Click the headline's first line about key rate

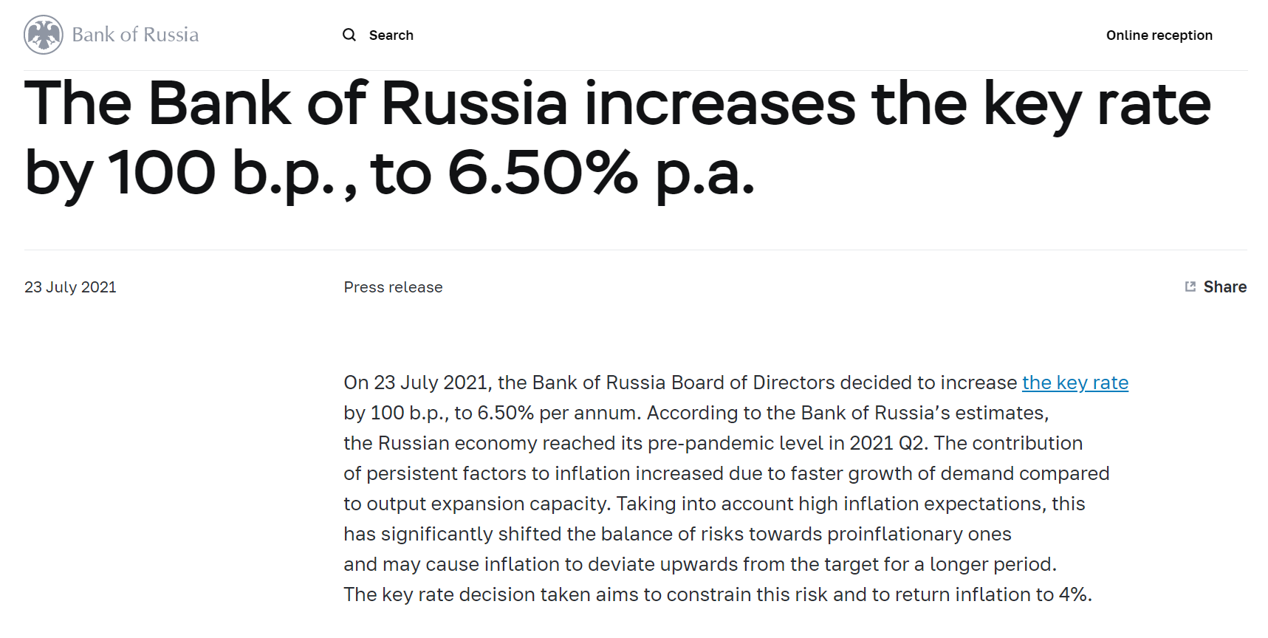coord(617,104)
